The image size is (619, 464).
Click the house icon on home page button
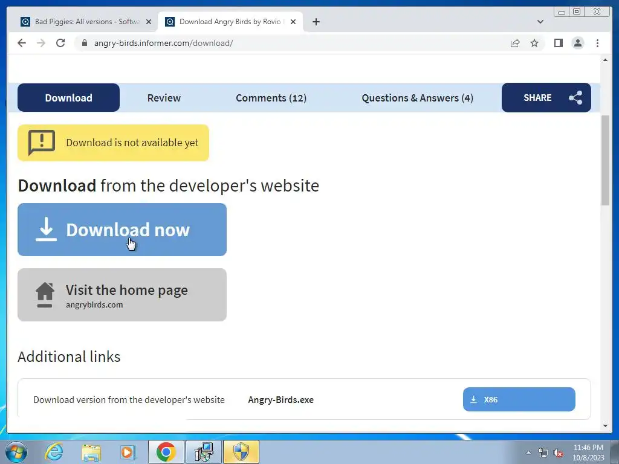coord(45,294)
